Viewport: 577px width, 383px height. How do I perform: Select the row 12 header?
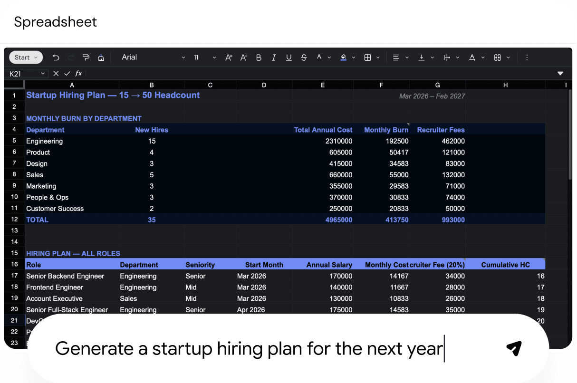(14, 220)
